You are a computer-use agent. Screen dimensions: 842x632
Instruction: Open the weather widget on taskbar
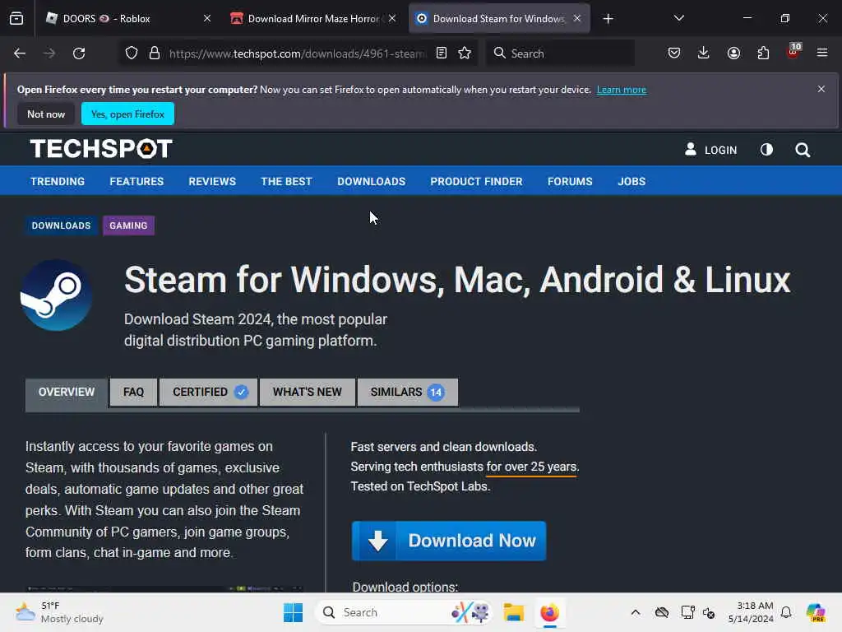tap(59, 612)
